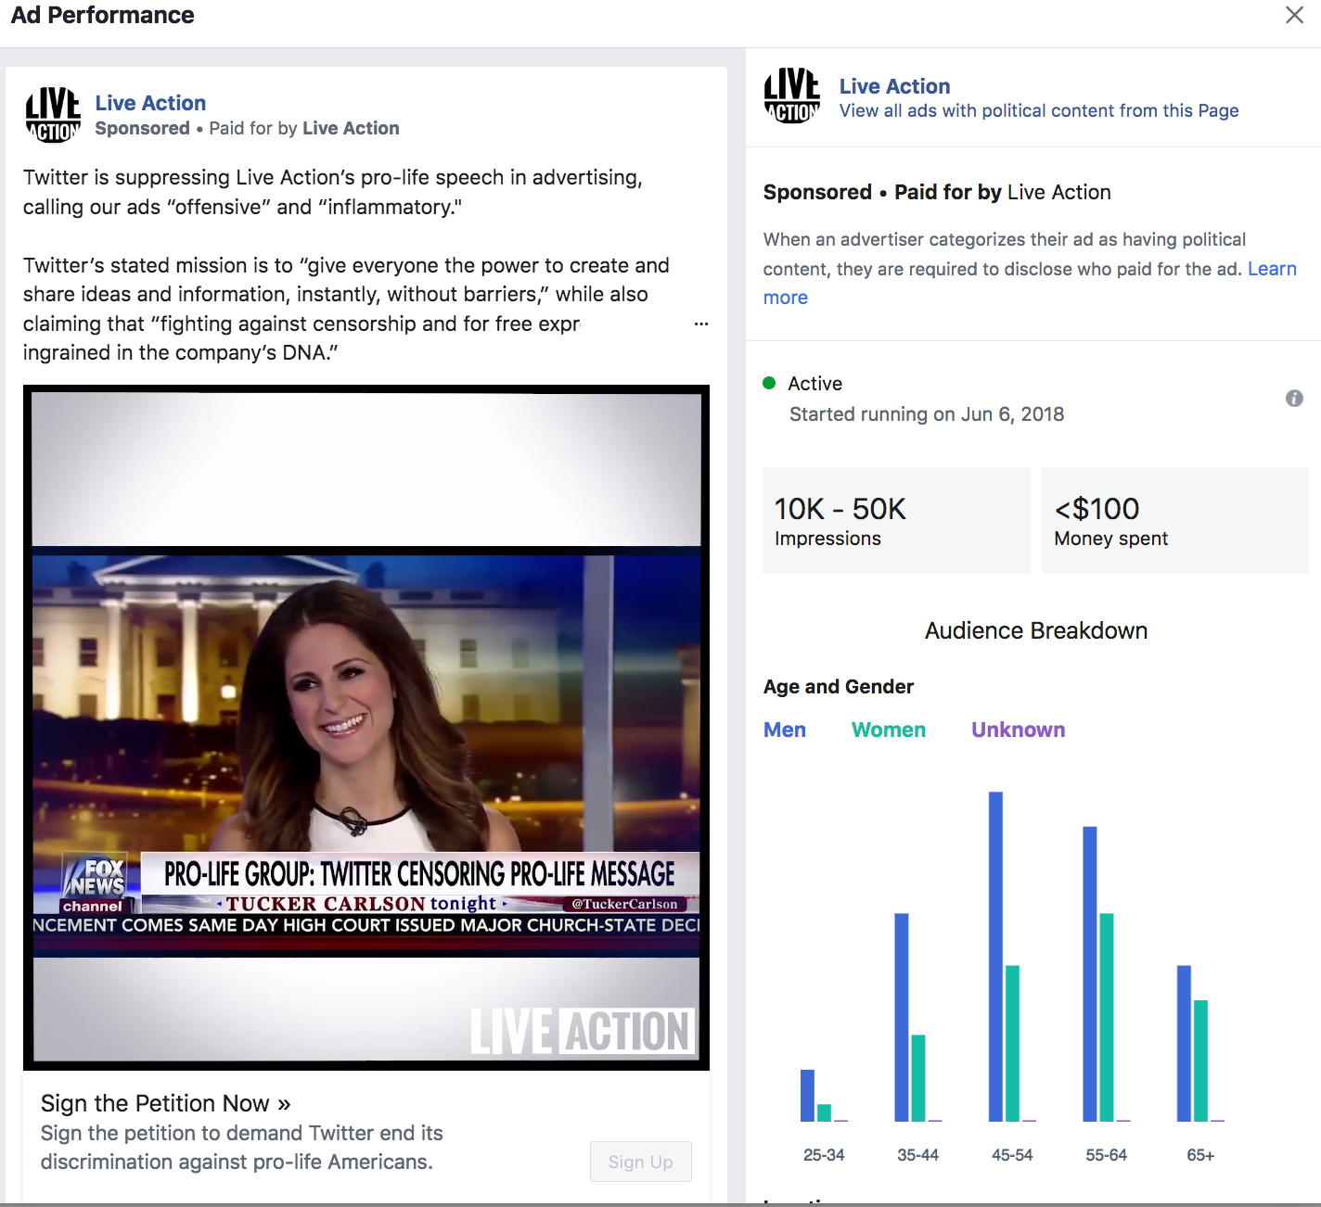
Task: Expand the truncated ad text via the ellipsis
Action: pos(701,324)
